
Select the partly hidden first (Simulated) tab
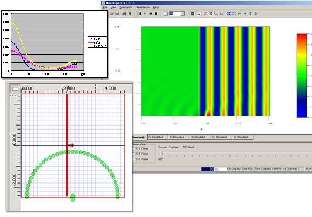click(139, 137)
